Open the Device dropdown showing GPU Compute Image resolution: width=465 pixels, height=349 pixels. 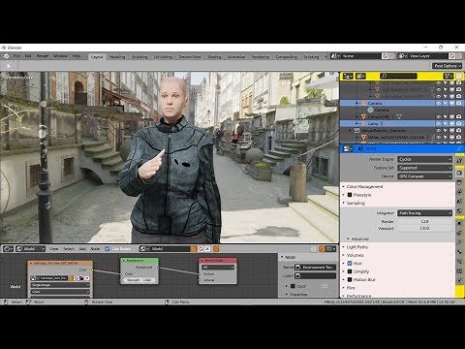tap(424, 176)
